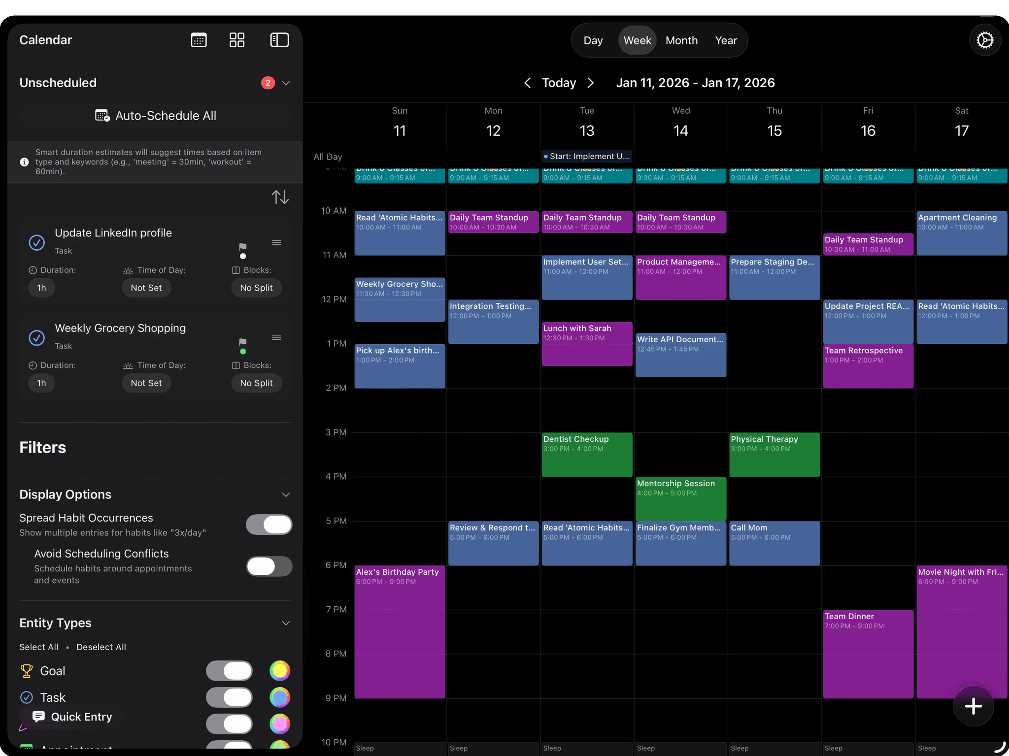Collapse the Display Options section

tap(286, 494)
